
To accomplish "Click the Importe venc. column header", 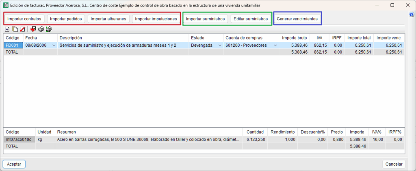I will (x=389, y=38).
